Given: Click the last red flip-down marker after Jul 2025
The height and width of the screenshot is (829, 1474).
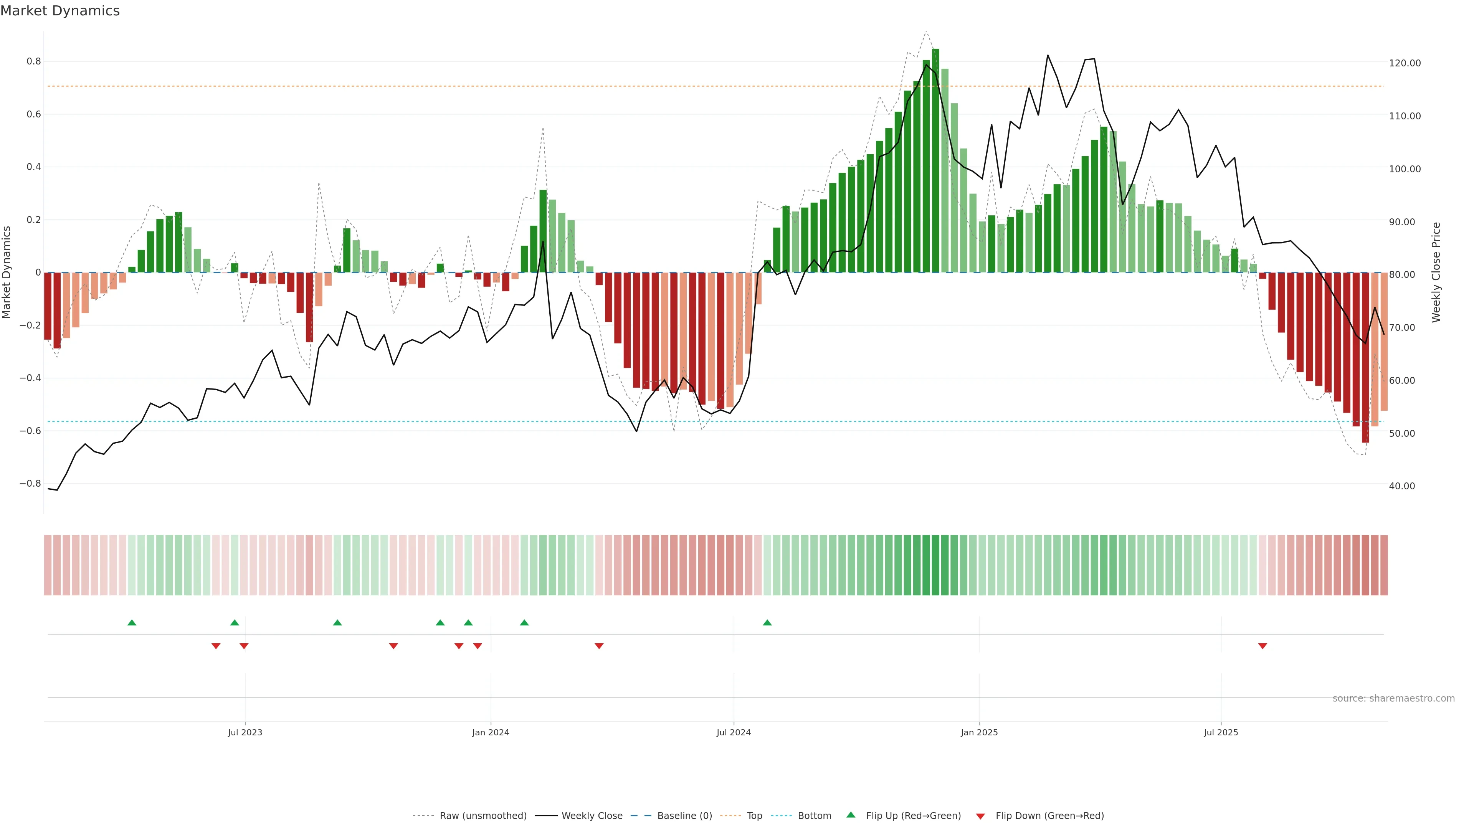Looking at the screenshot, I should (x=1262, y=646).
